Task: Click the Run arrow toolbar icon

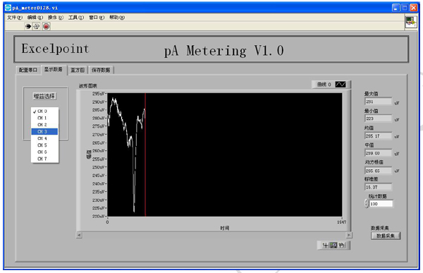Action: (x=27, y=26)
